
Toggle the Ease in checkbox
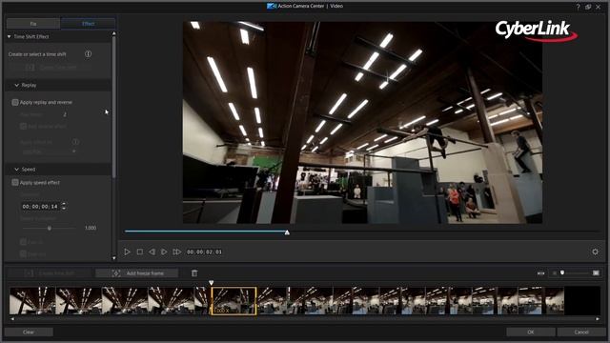click(x=23, y=242)
